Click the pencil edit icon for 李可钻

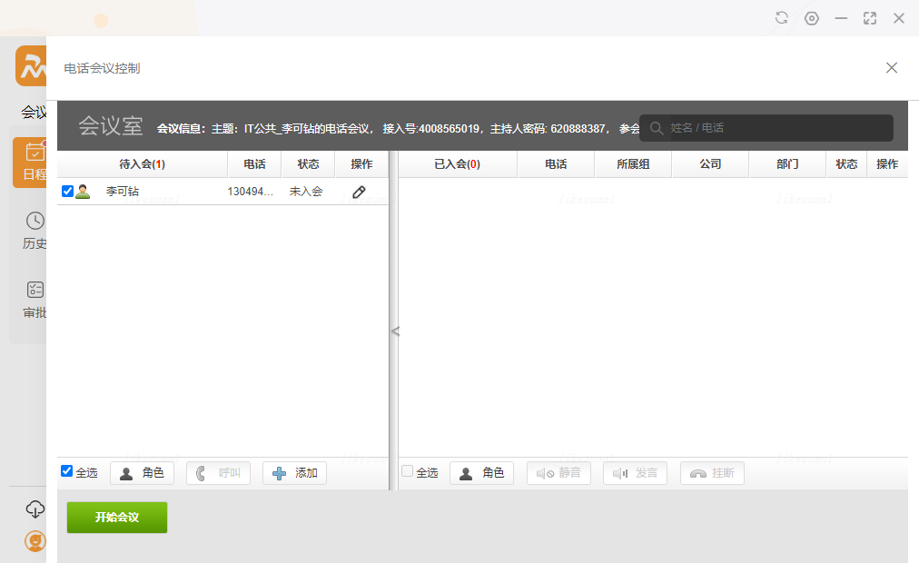click(x=359, y=192)
